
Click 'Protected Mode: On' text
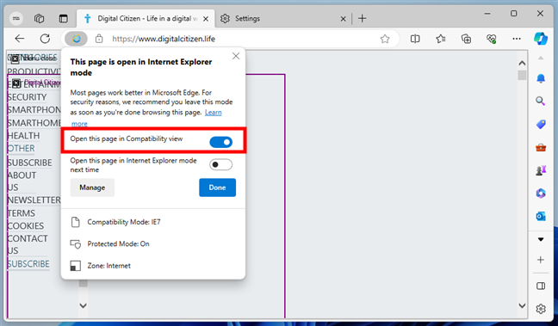(x=118, y=244)
